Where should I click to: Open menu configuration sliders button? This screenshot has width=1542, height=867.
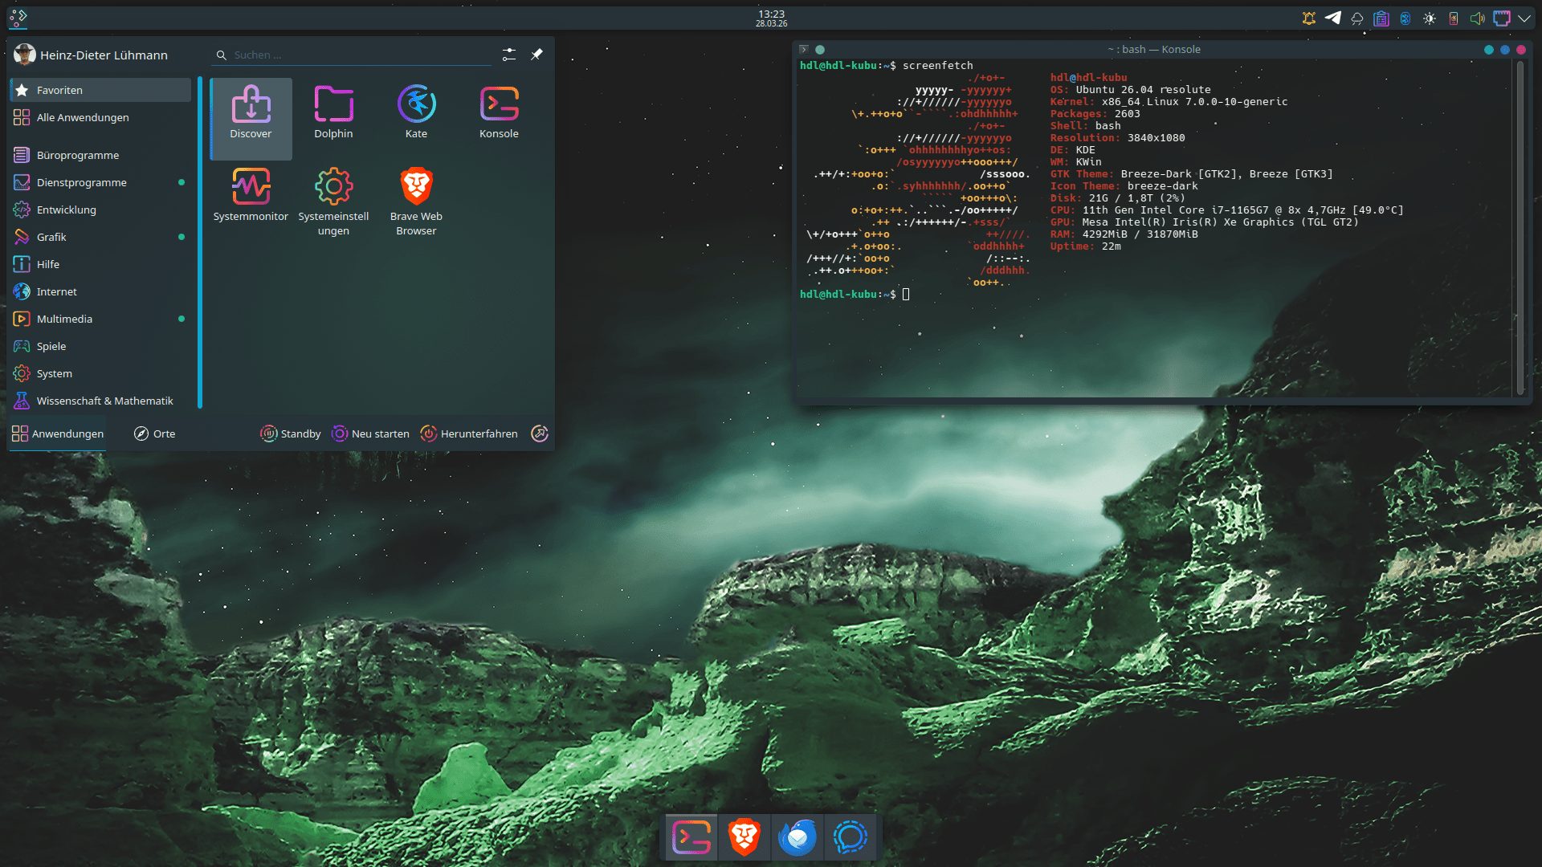pos(509,55)
